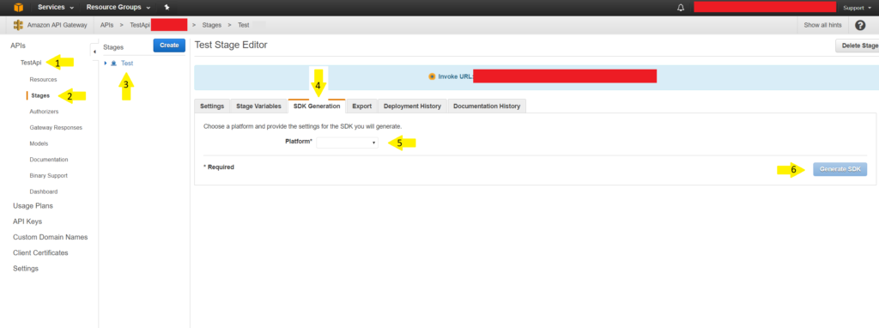
Task: Click the Generate SDK button
Action: pos(840,169)
